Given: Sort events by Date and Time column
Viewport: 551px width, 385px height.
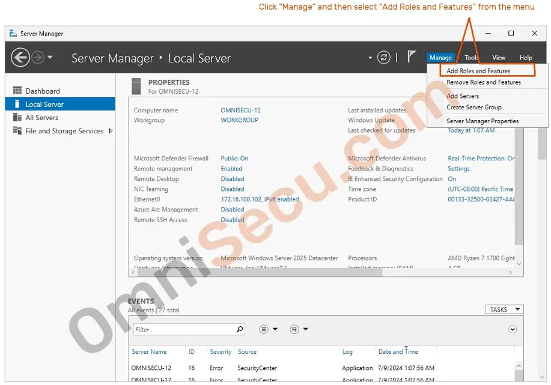Looking at the screenshot, I should (x=398, y=351).
